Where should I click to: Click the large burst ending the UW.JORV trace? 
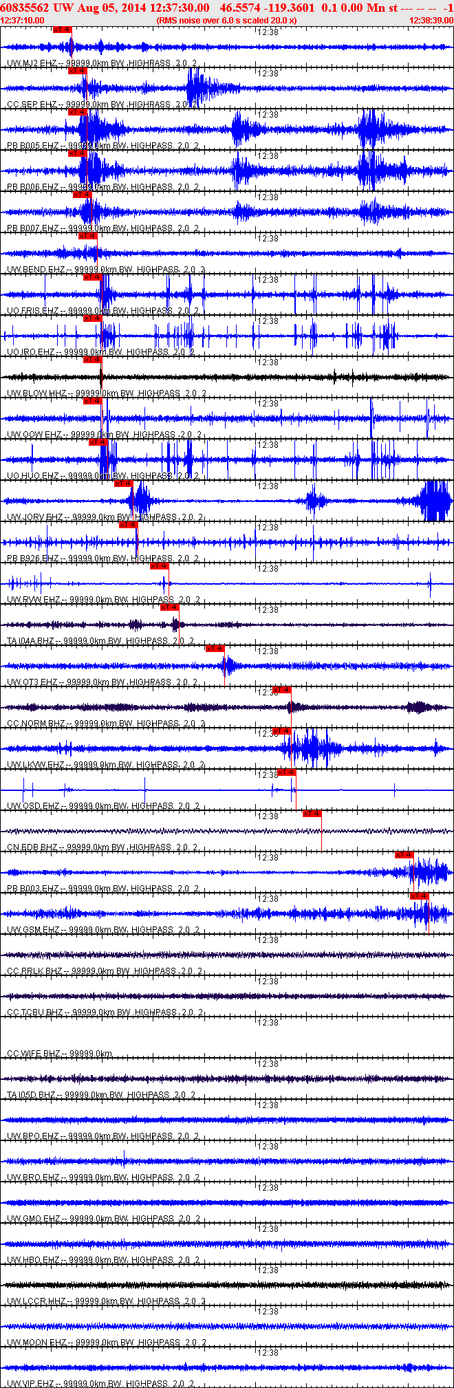435,501
